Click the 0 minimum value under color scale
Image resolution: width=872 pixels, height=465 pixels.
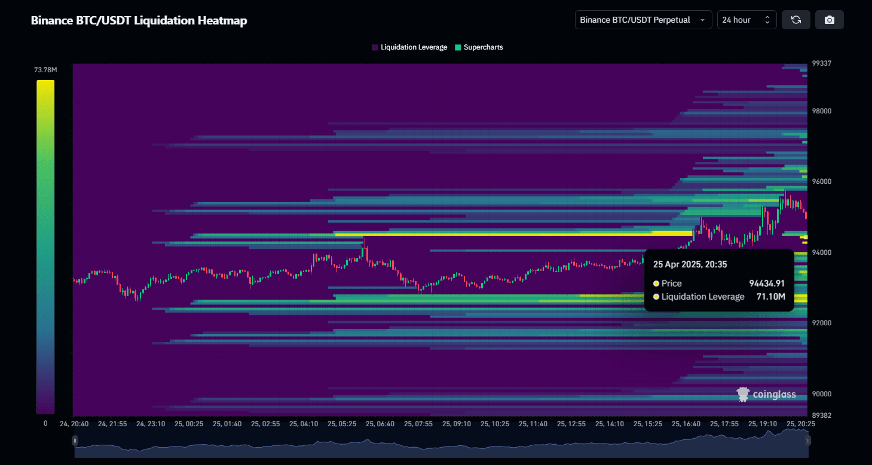[45, 423]
